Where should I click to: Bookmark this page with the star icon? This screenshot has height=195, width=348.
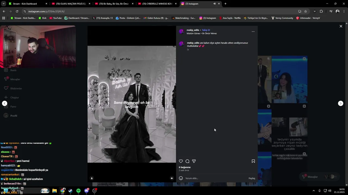(306, 11)
